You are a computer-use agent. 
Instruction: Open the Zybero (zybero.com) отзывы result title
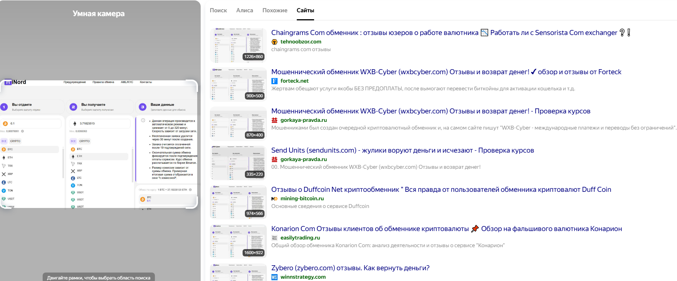[x=350, y=268]
